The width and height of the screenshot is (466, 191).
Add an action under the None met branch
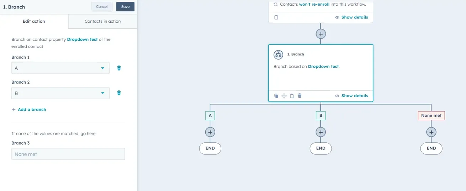(431, 132)
